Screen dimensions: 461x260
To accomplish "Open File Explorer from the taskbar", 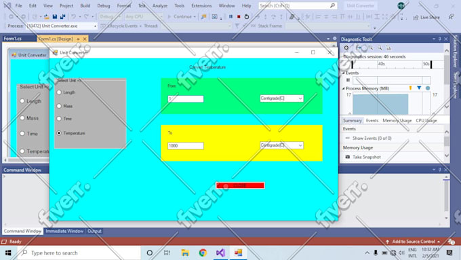I will pyautogui.click(x=185, y=253).
